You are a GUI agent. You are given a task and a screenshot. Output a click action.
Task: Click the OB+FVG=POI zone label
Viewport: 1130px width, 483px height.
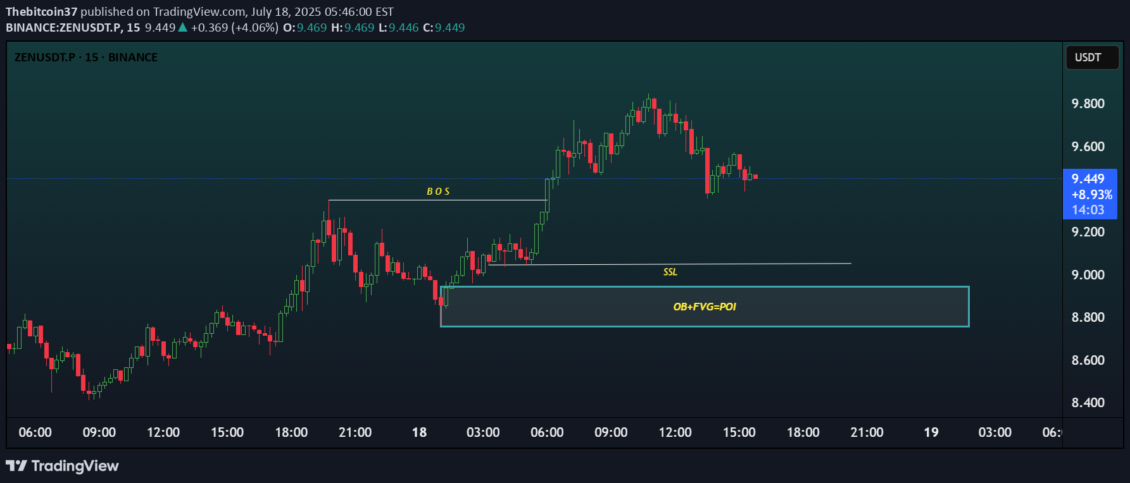pos(705,307)
